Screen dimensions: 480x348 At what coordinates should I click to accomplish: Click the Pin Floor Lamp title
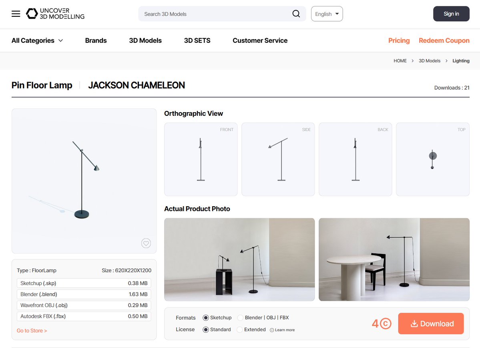pos(42,85)
